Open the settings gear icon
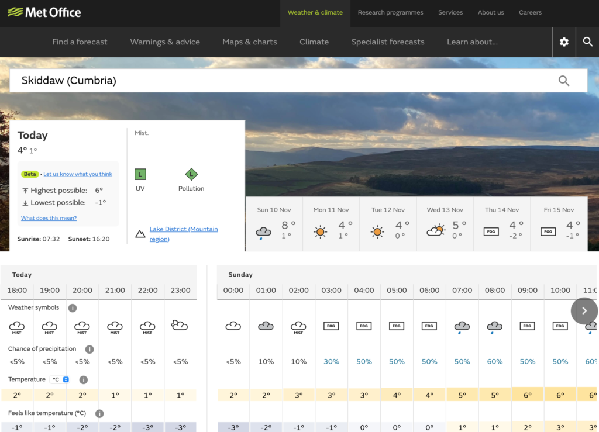Image resolution: width=599 pixels, height=432 pixels. coord(564,42)
